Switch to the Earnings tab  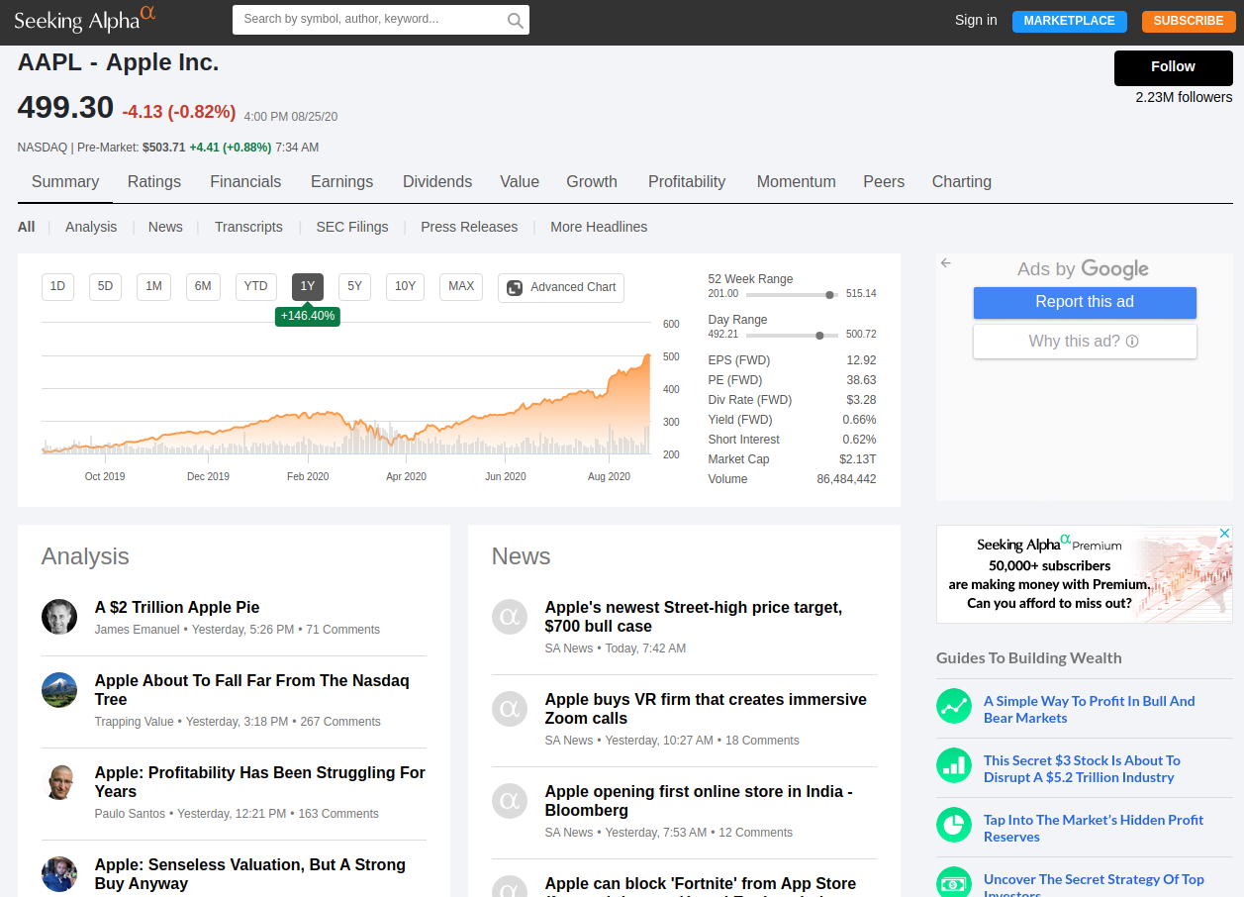tap(342, 182)
